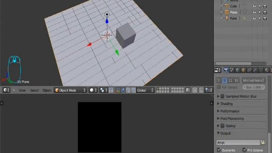The height and width of the screenshot is (153, 272).
Task: Open the pivot point selector
Action: (x=104, y=90)
